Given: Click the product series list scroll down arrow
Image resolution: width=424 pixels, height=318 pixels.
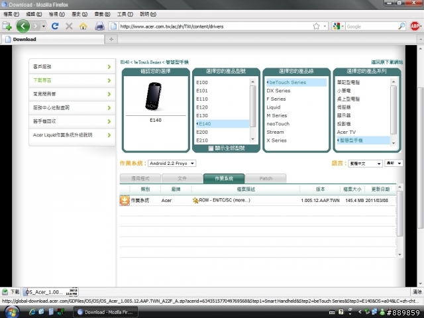Looking at the screenshot, I should coord(394,143).
